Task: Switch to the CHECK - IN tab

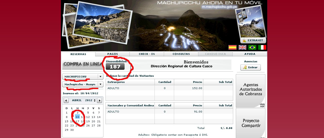Action: pos(147,54)
